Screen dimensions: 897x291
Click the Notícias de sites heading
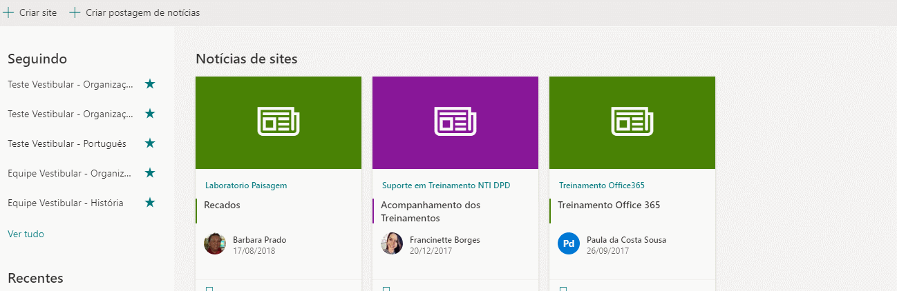pyautogui.click(x=247, y=59)
